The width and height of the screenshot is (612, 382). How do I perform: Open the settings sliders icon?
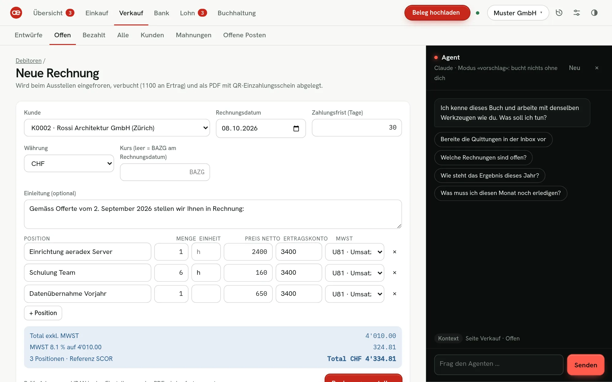pos(577,13)
